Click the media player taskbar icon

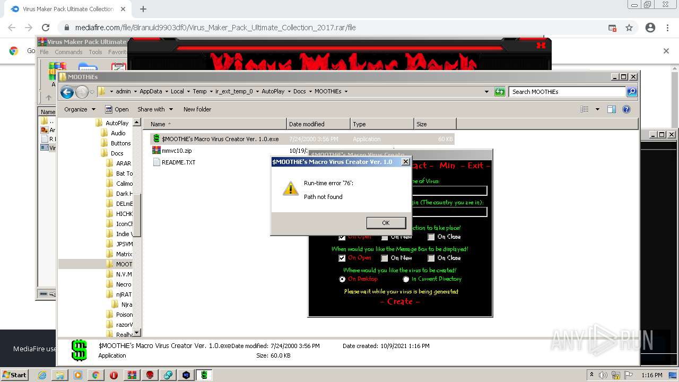(x=78, y=375)
